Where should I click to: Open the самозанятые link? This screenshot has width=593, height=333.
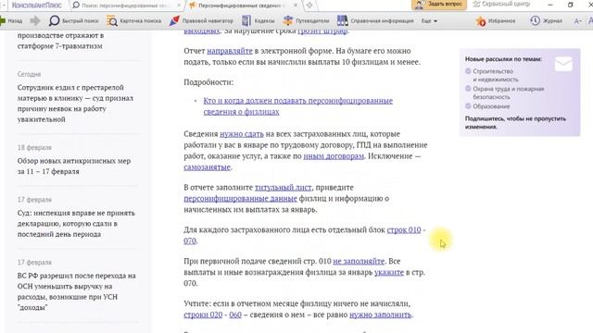[207, 166]
